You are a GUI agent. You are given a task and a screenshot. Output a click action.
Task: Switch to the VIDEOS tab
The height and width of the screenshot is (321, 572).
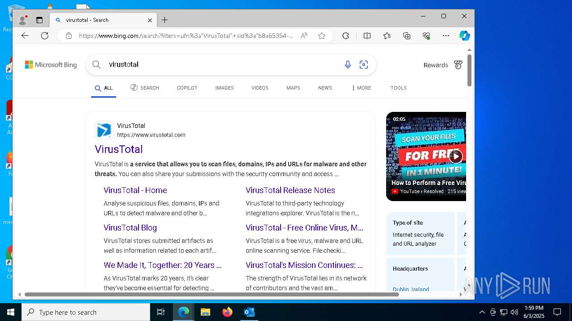pos(260,88)
